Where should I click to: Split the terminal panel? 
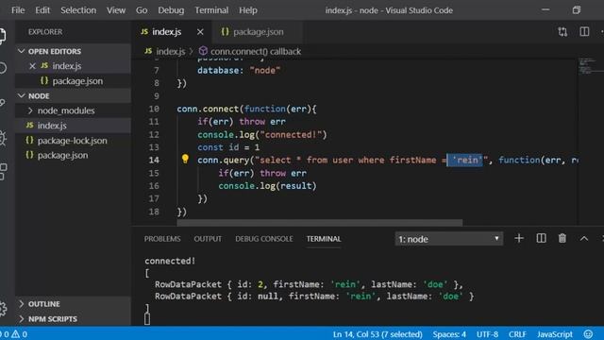pyautogui.click(x=541, y=239)
